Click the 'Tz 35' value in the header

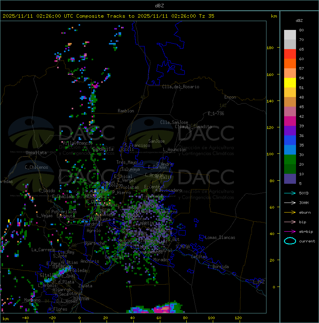[x=206, y=16]
